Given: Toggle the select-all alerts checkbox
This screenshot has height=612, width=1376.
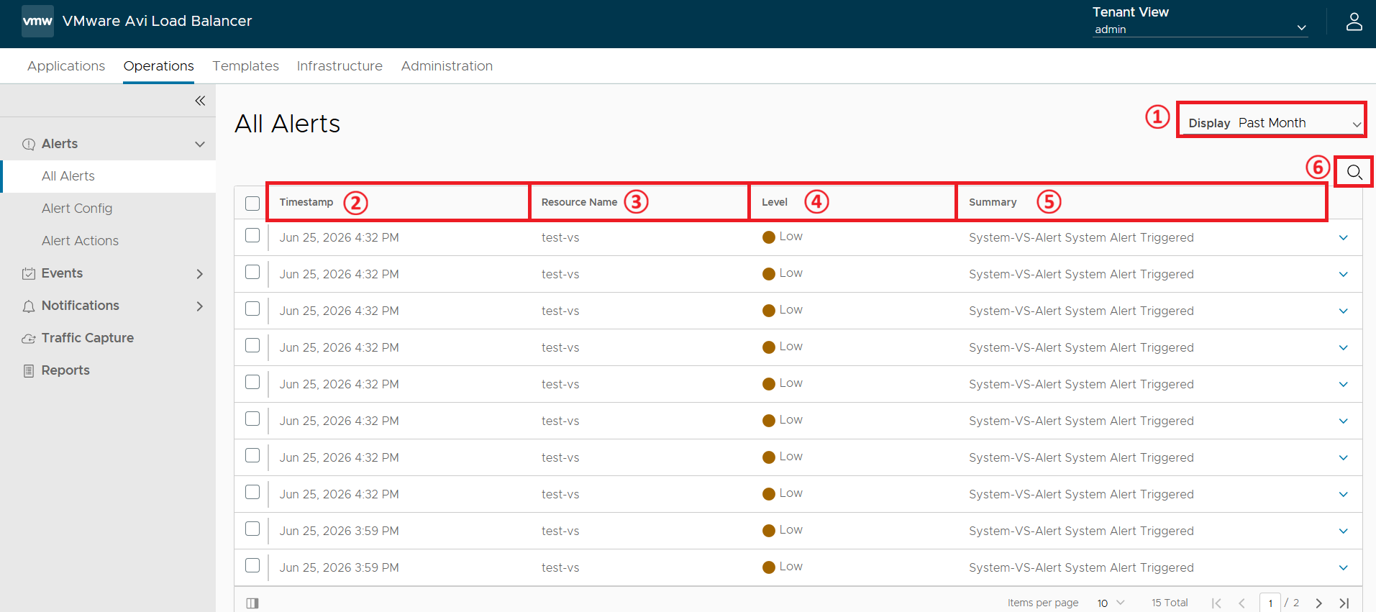Looking at the screenshot, I should point(252,203).
